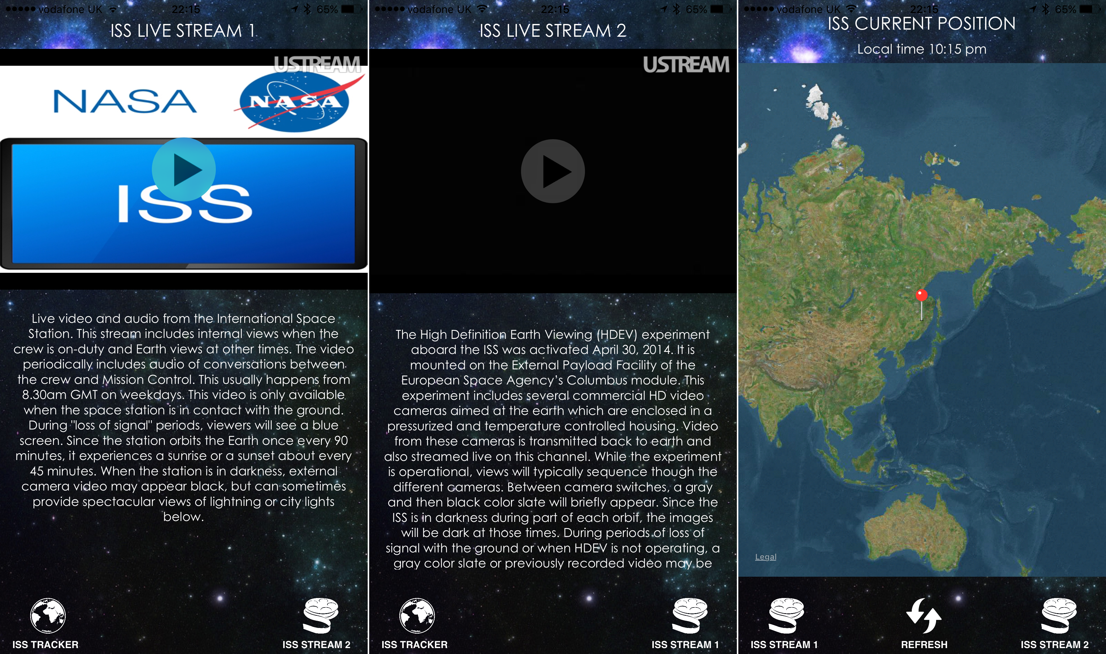Click the location arrow on Stream 1 status bar
This screenshot has width=1106, height=654.
pyautogui.click(x=294, y=9)
